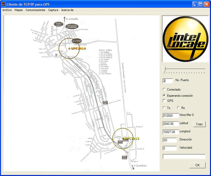Click the Pueblo Jurica oval label on map
The image size is (211, 176).
tap(58, 24)
